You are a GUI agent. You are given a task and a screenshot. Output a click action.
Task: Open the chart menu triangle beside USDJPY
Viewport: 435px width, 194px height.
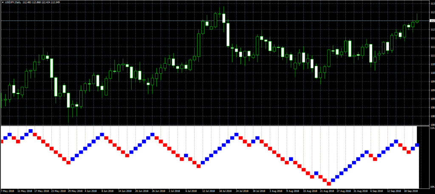[2, 3]
